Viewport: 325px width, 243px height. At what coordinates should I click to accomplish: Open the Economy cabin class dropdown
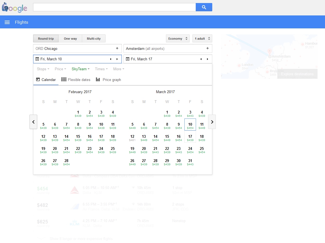tap(178, 39)
